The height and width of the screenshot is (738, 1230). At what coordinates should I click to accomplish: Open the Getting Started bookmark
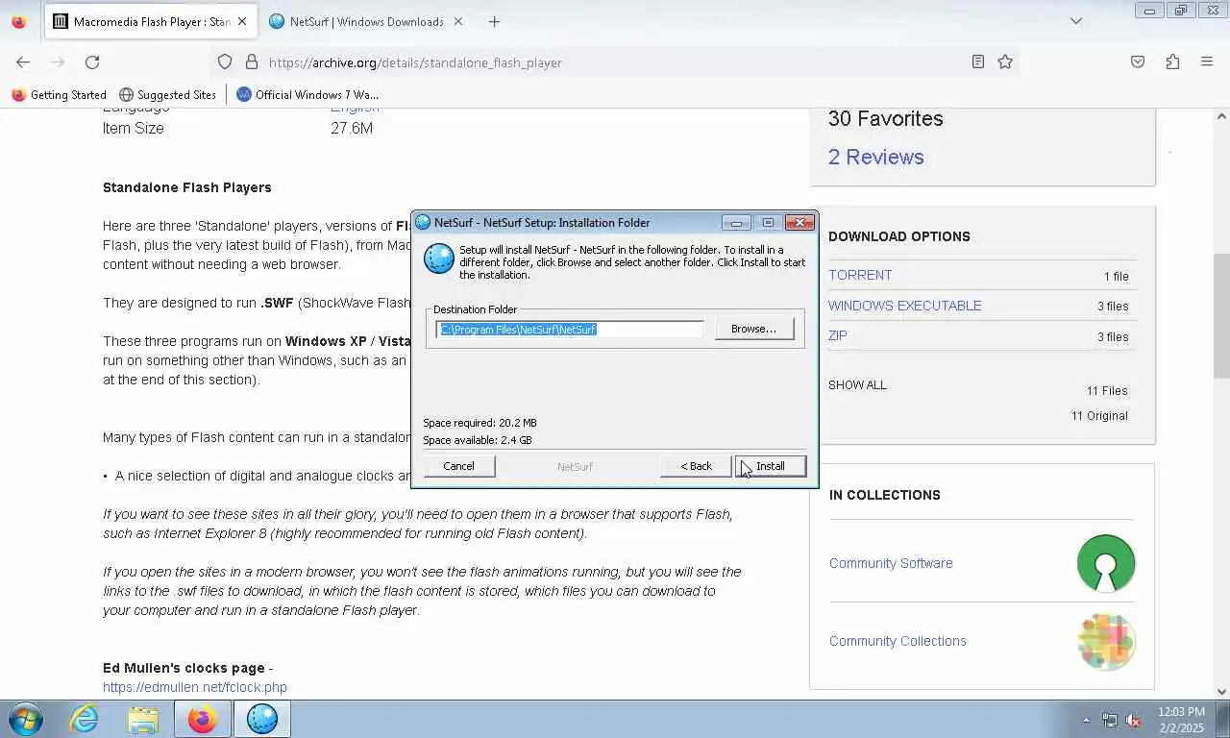[x=59, y=94]
